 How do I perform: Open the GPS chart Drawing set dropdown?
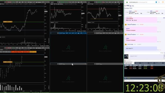tap(118, 31)
